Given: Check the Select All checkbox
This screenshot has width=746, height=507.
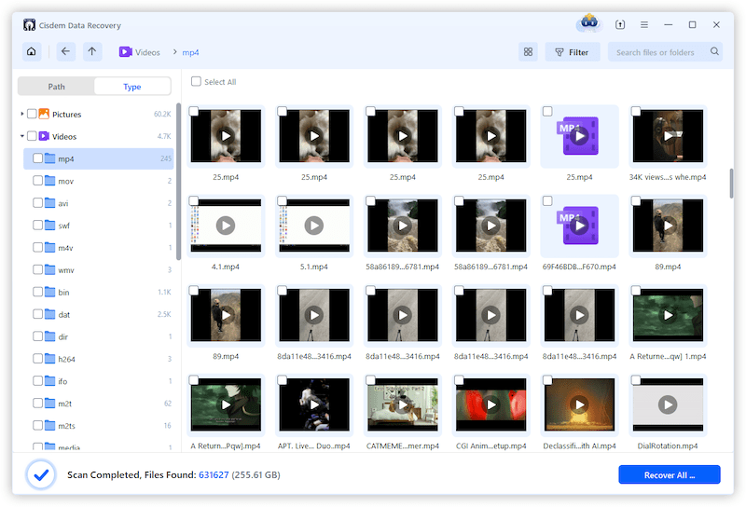Looking at the screenshot, I should 196,82.
